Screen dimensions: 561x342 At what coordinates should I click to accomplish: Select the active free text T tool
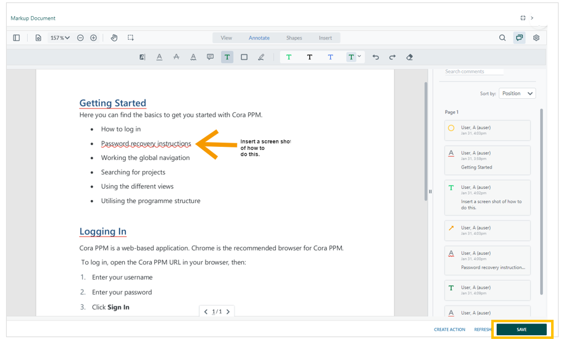[227, 57]
